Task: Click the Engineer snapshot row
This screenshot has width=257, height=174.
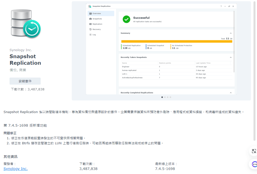Action: [177, 67]
